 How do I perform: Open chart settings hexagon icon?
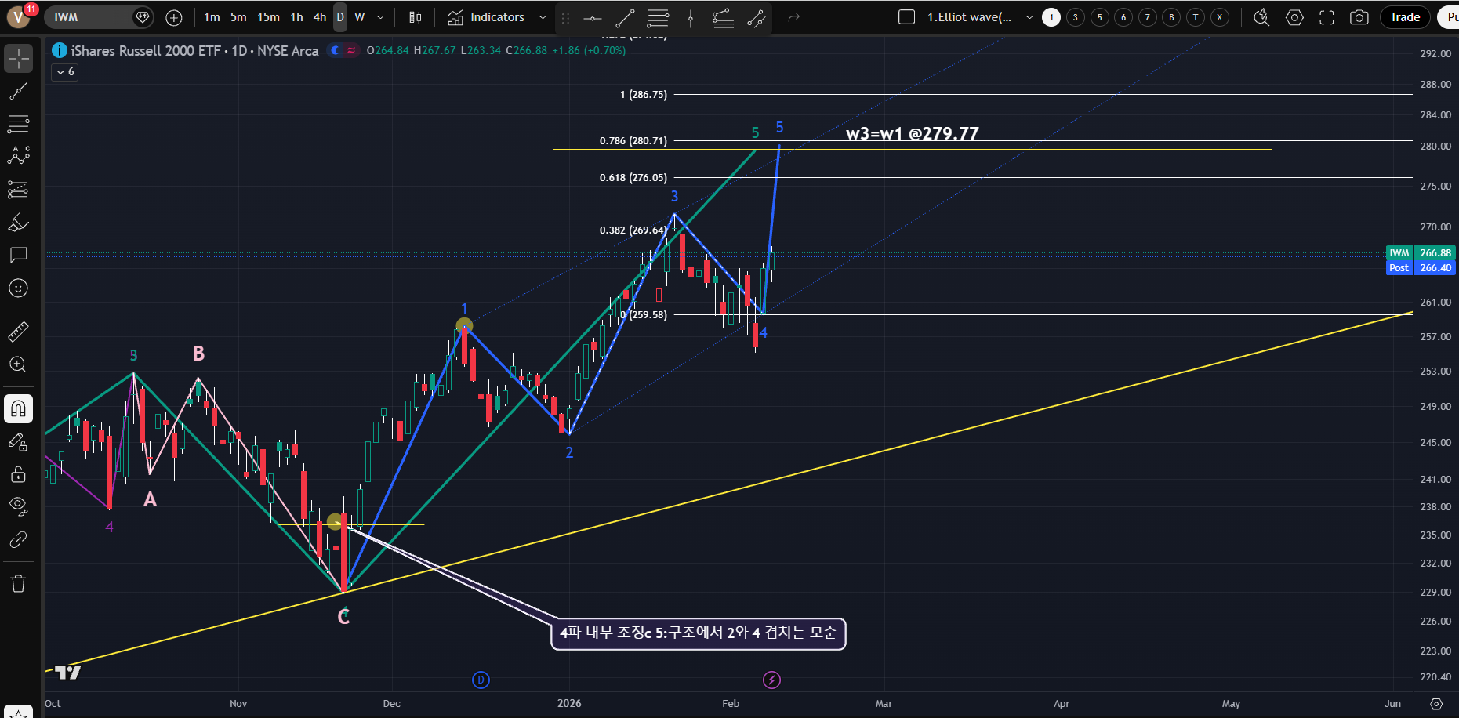(x=1294, y=17)
